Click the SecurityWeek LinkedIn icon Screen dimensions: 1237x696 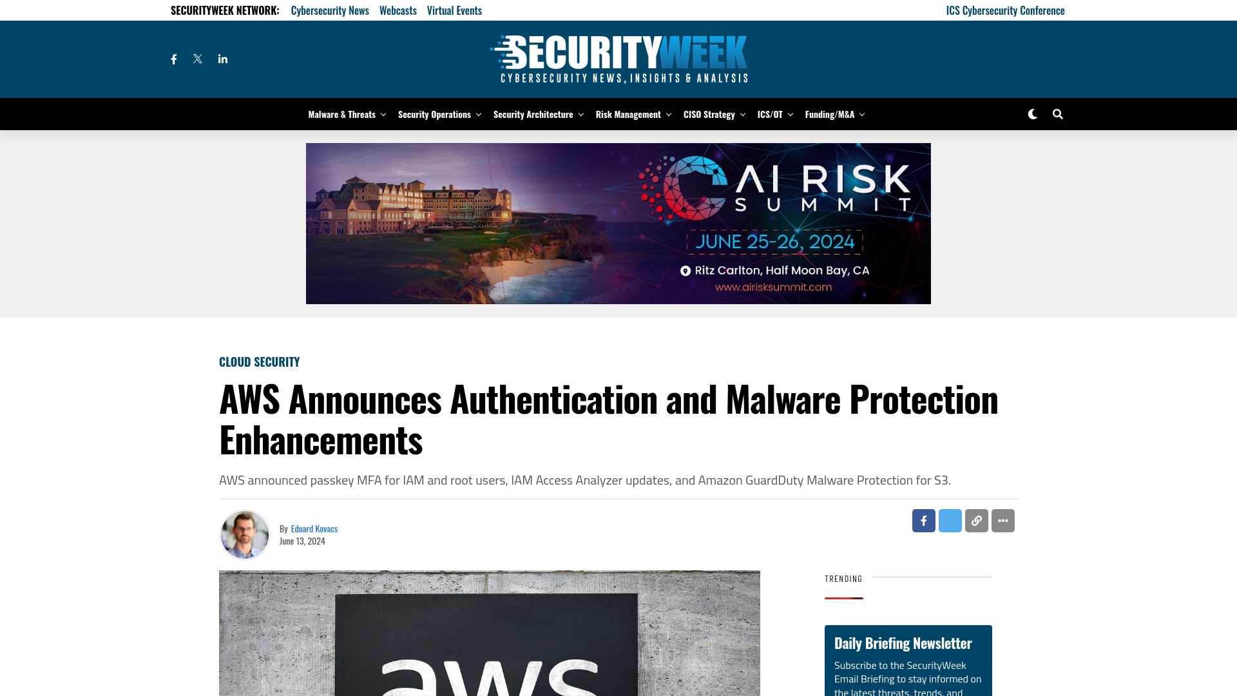(222, 59)
